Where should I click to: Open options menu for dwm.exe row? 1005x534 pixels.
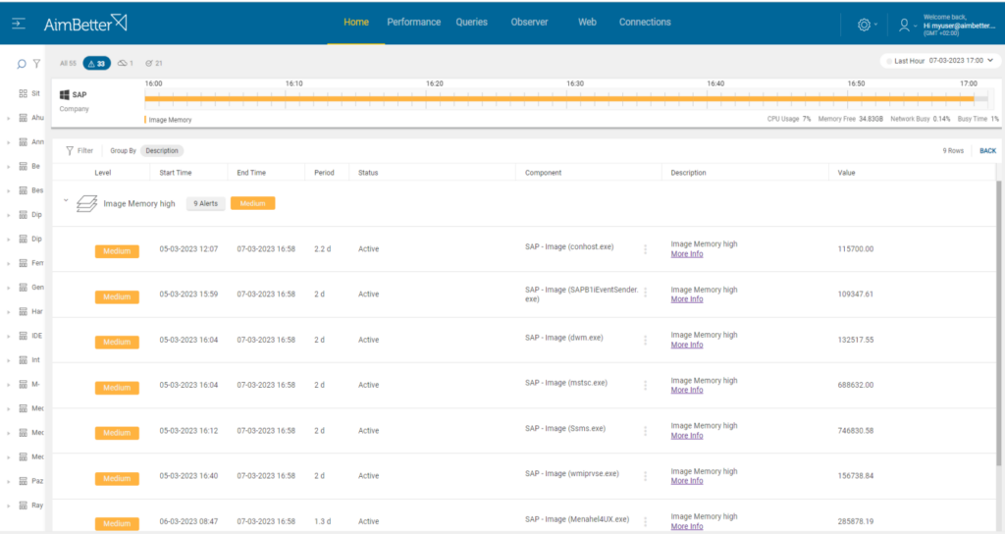[x=646, y=340]
